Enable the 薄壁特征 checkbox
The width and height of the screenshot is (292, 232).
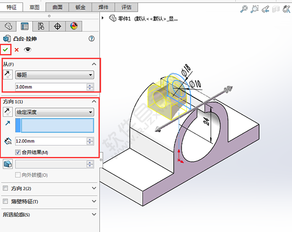(5, 201)
